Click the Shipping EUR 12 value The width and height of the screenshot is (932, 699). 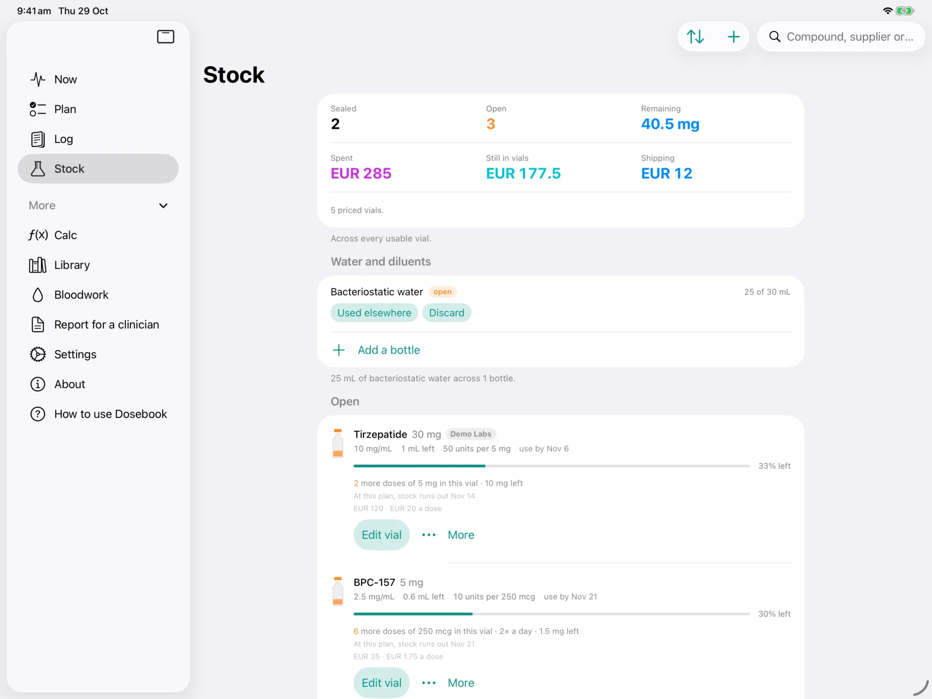(666, 173)
